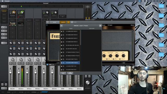Click About in the amp plugin menu
This screenshot has width=167, height=94.
coord(132,25)
